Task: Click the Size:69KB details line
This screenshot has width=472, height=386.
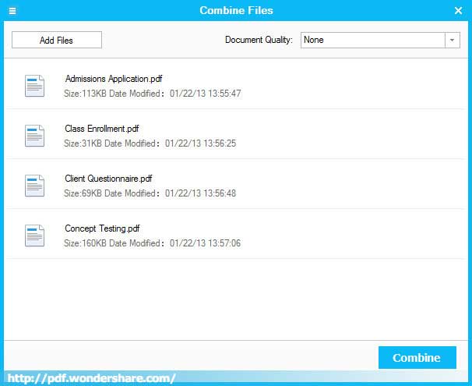Action: coord(150,193)
